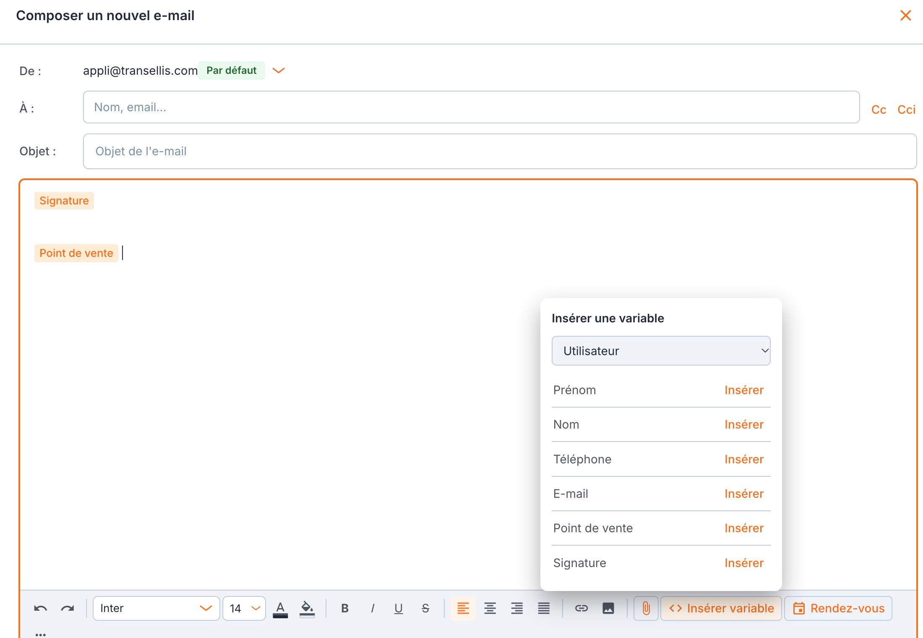The image size is (923, 638).
Task: Redo the last action
Action: tap(67, 608)
